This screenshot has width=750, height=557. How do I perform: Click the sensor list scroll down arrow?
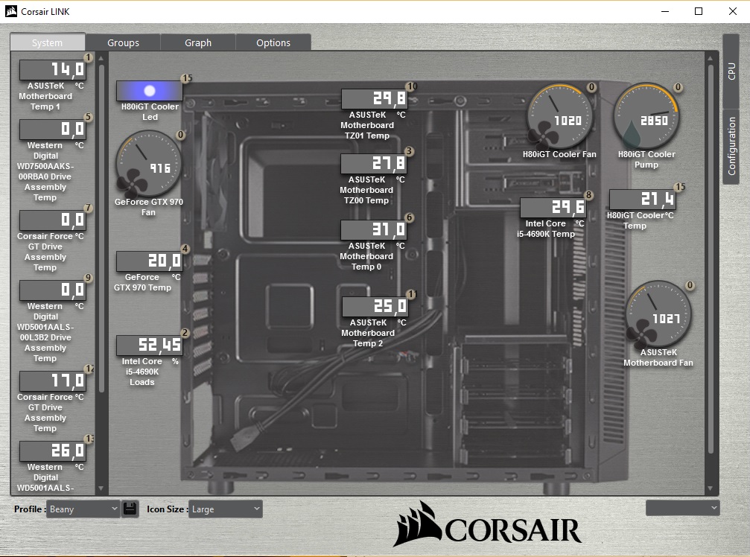click(x=101, y=488)
